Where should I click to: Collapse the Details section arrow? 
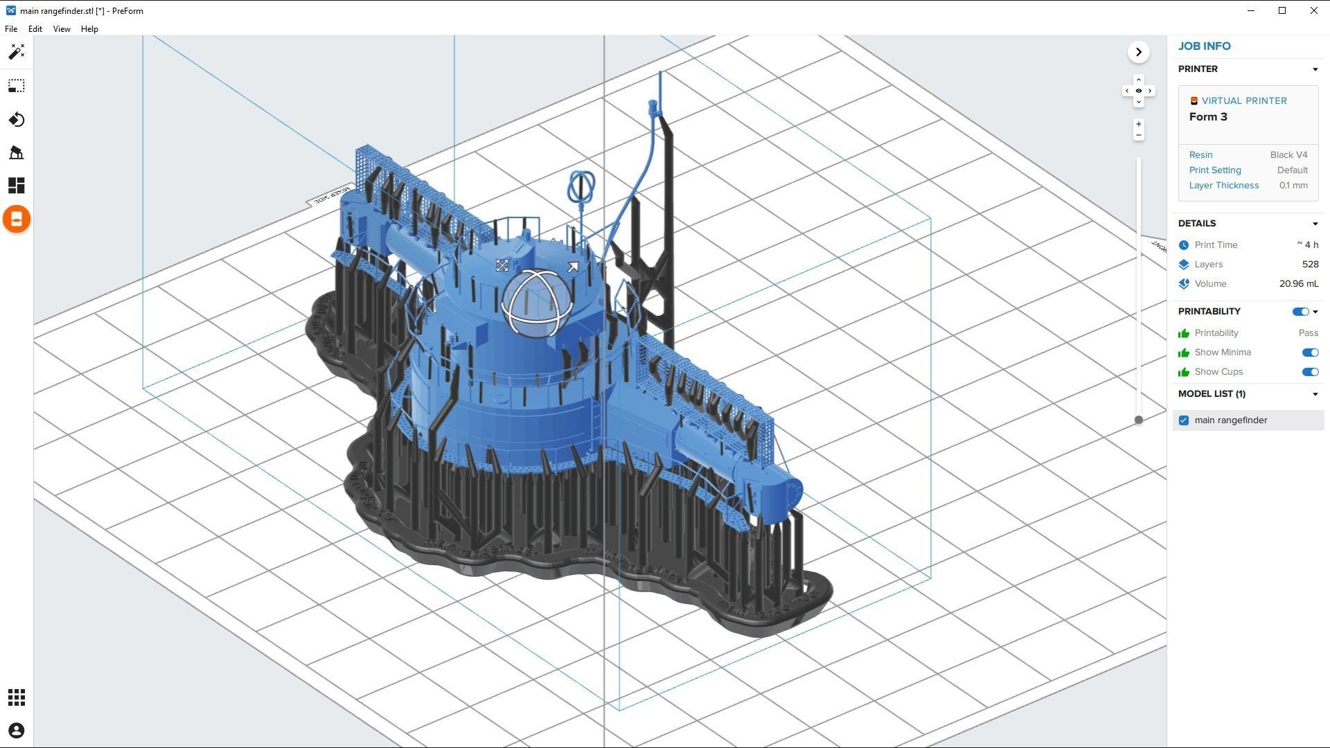[x=1315, y=224]
